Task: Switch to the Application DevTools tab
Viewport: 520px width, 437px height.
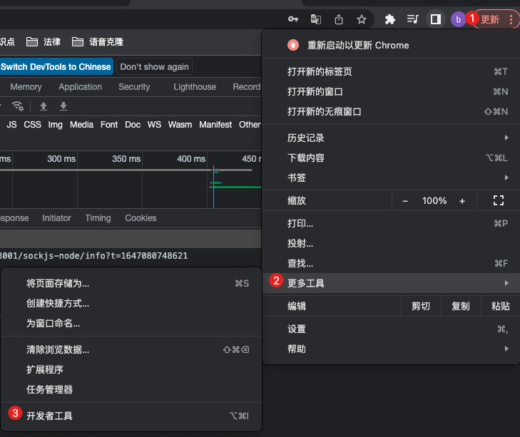Action: (81, 87)
